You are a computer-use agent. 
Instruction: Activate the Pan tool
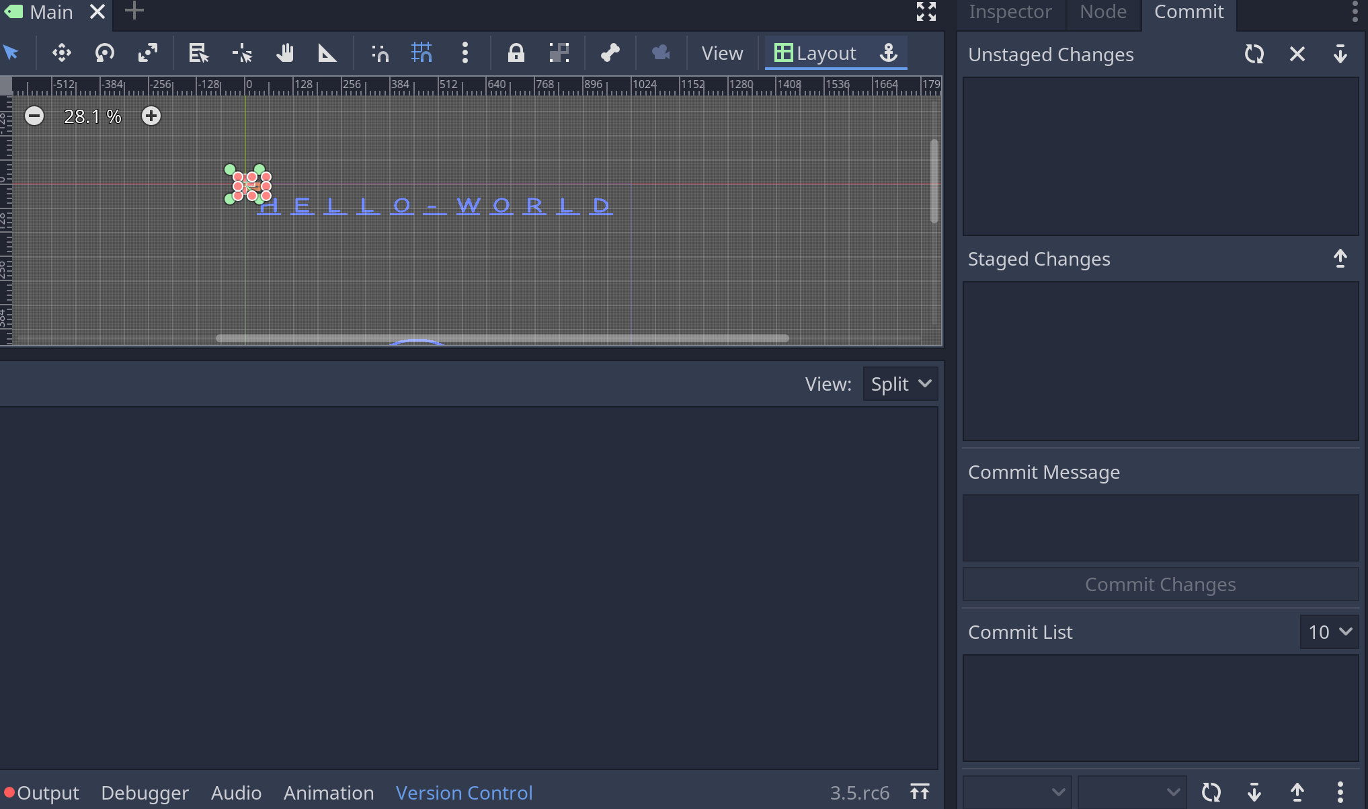coord(284,53)
